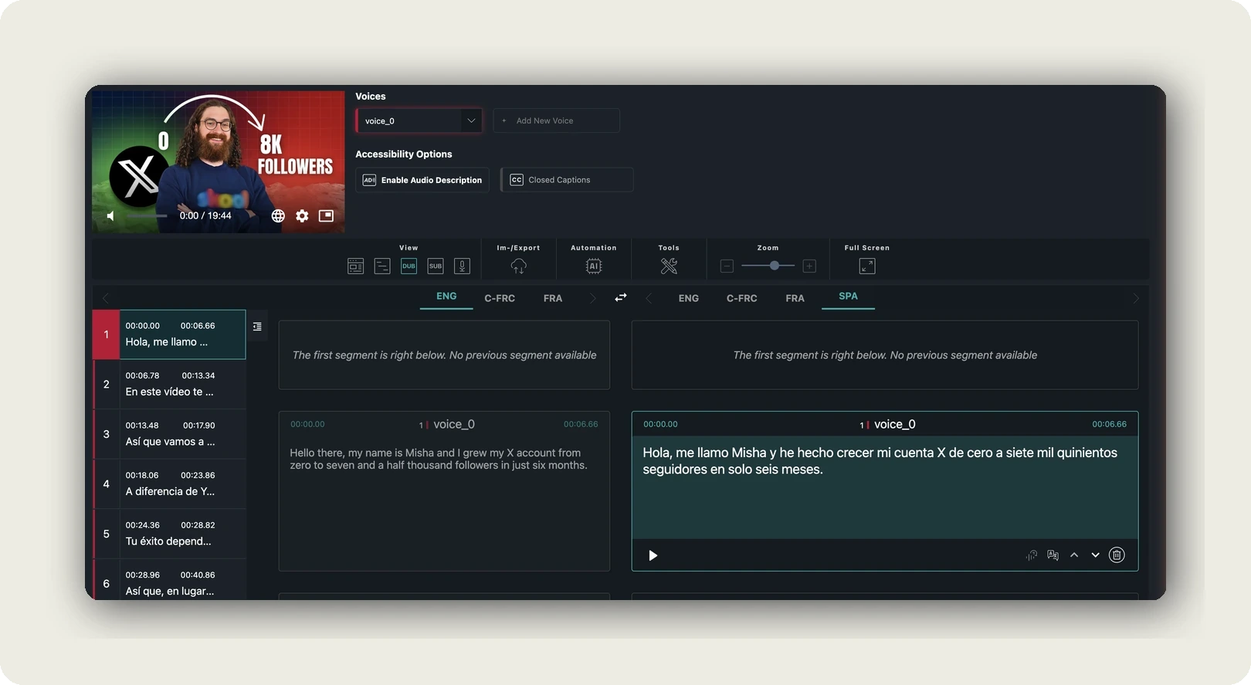Select segment 3 'Así que vamos a ...'
The width and height of the screenshot is (1251, 685).
coord(169,434)
